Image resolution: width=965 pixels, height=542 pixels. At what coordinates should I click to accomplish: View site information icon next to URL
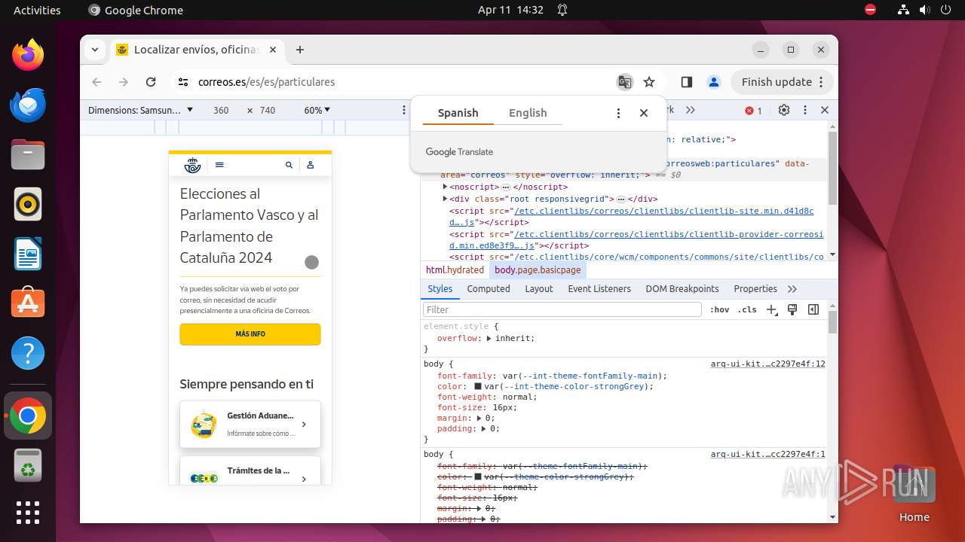[x=182, y=82]
